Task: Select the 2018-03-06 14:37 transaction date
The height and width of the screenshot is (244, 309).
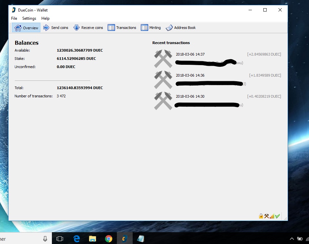Action: pos(190,54)
